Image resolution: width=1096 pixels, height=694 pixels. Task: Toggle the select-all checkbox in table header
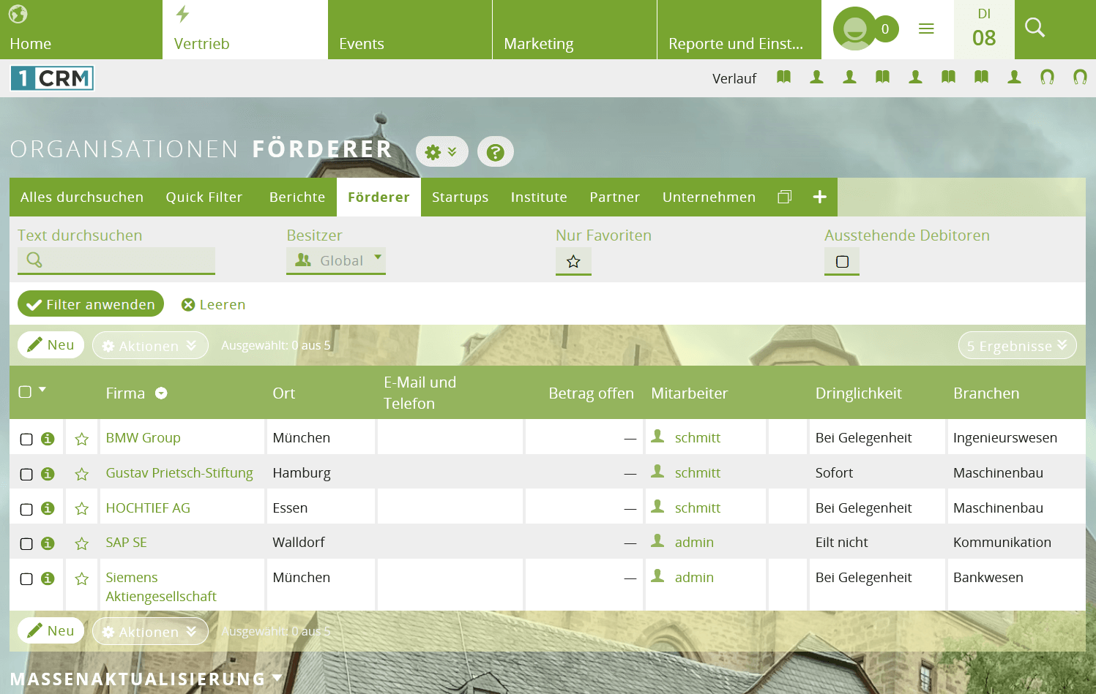click(x=25, y=392)
